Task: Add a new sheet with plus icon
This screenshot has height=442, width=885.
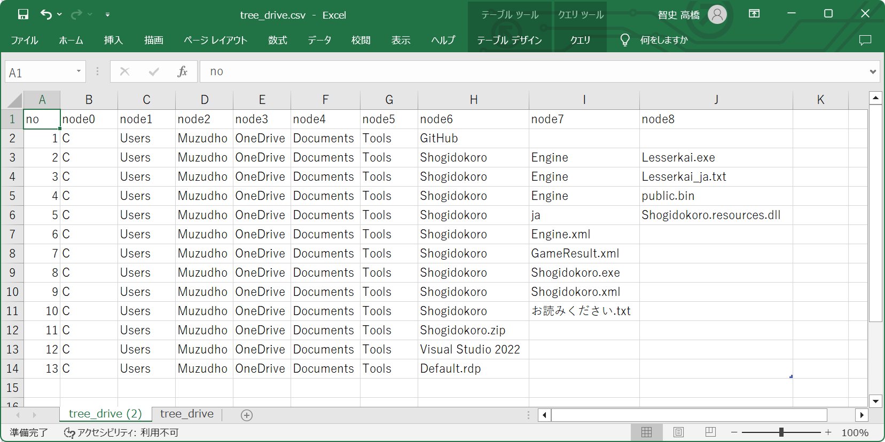Action: coord(247,415)
